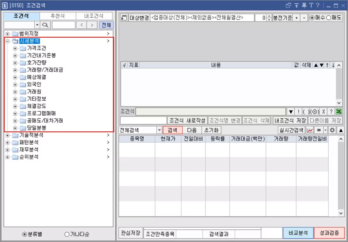348x242 pixels.
Task: Click the 전체 button in left panel
Action: coord(106,25)
